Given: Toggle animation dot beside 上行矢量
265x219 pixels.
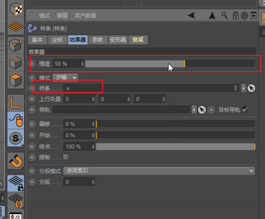Looking at the screenshot, I should click(x=32, y=99).
